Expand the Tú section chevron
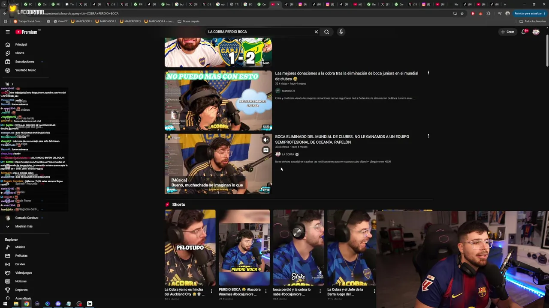 click(x=12, y=84)
